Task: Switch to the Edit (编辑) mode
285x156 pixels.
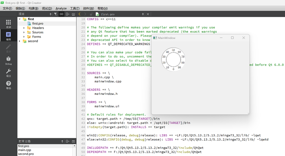Action: [x=8, y=36]
